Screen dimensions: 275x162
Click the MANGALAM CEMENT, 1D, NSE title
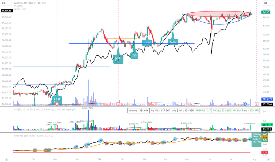(x=30, y=3)
